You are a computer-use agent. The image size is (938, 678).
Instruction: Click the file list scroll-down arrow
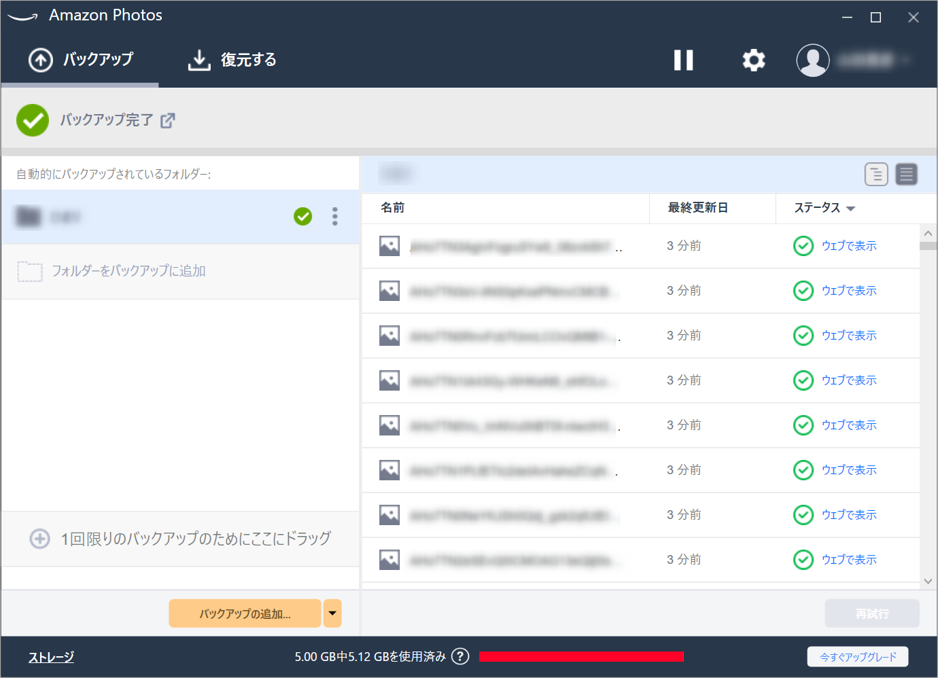pos(928,582)
